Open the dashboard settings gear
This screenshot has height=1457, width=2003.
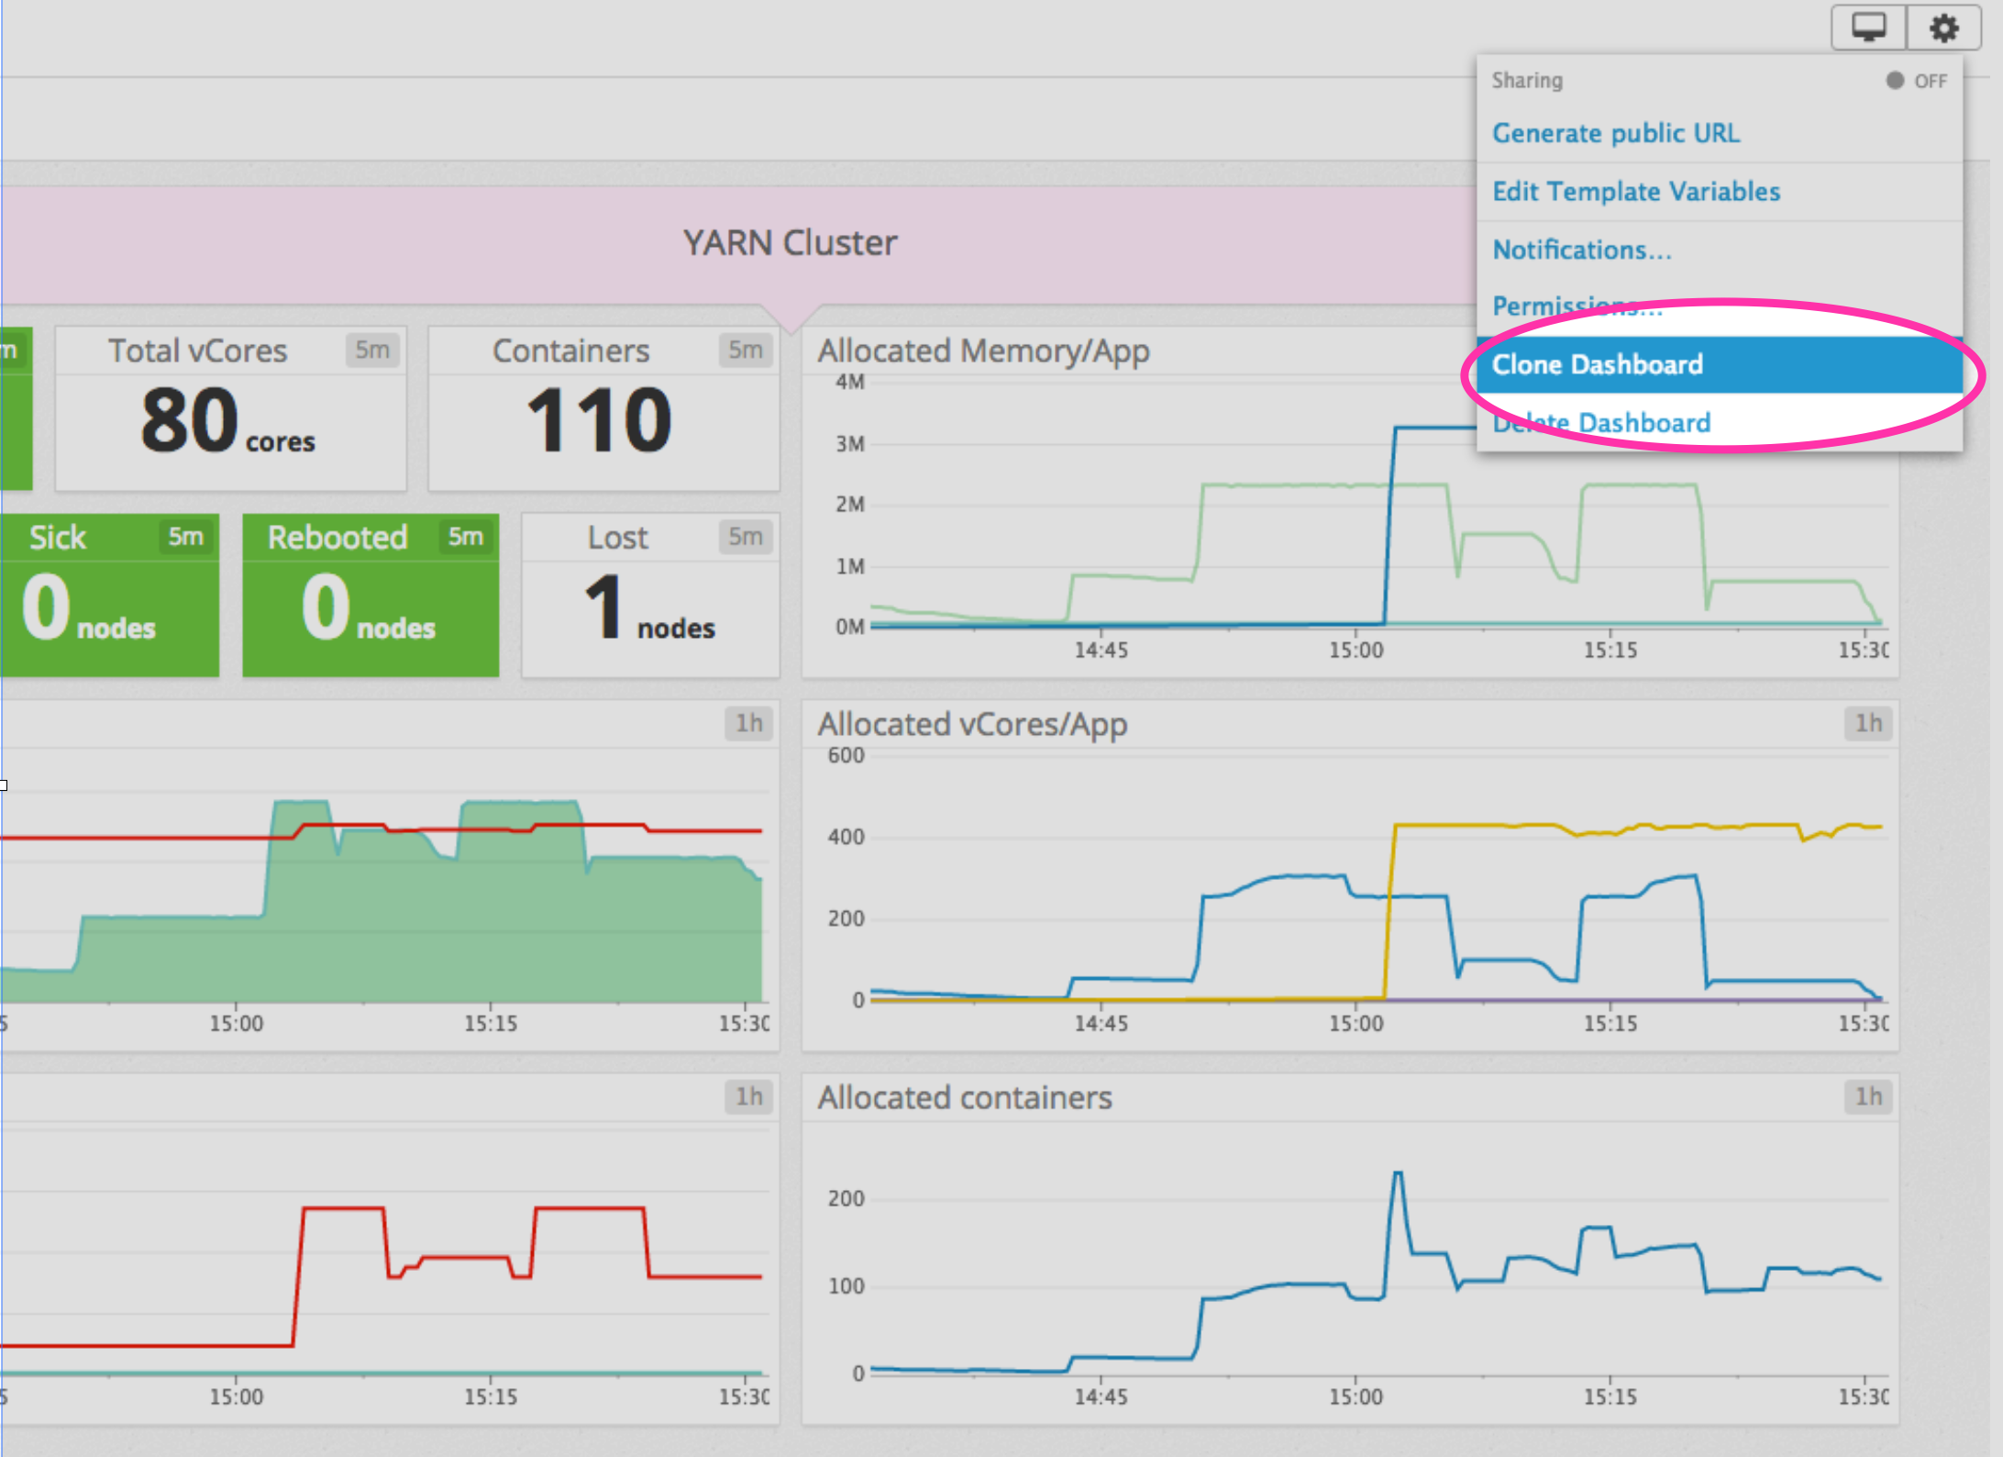click(1942, 27)
